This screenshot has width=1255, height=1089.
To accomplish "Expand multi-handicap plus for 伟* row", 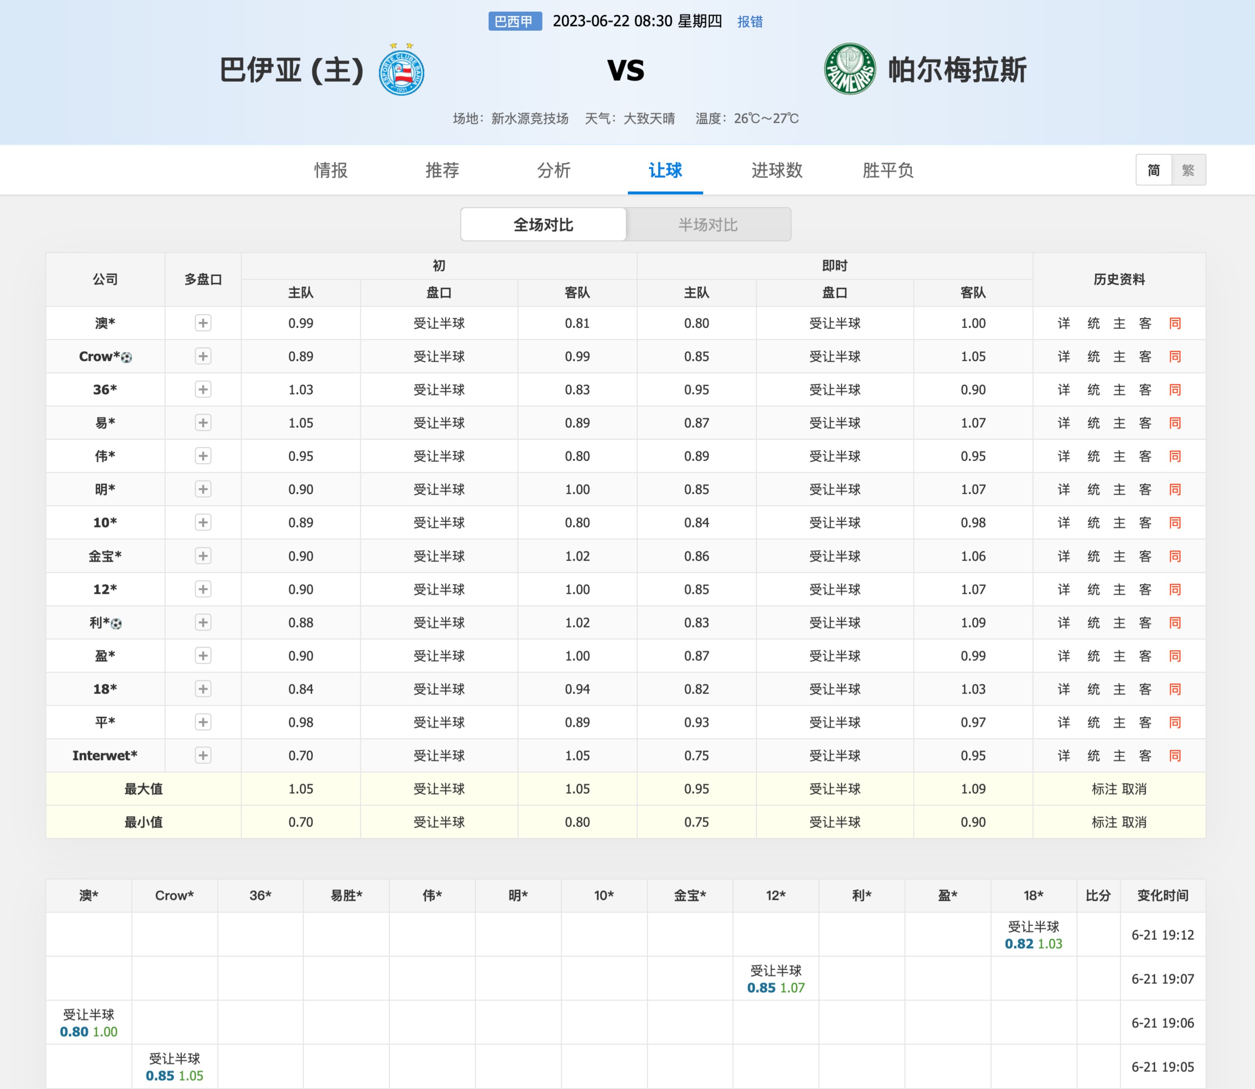I will point(203,456).
